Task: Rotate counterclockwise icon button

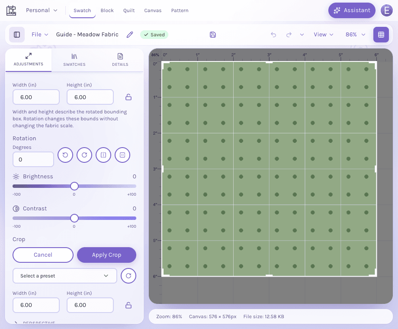Action: pos(65,155)
